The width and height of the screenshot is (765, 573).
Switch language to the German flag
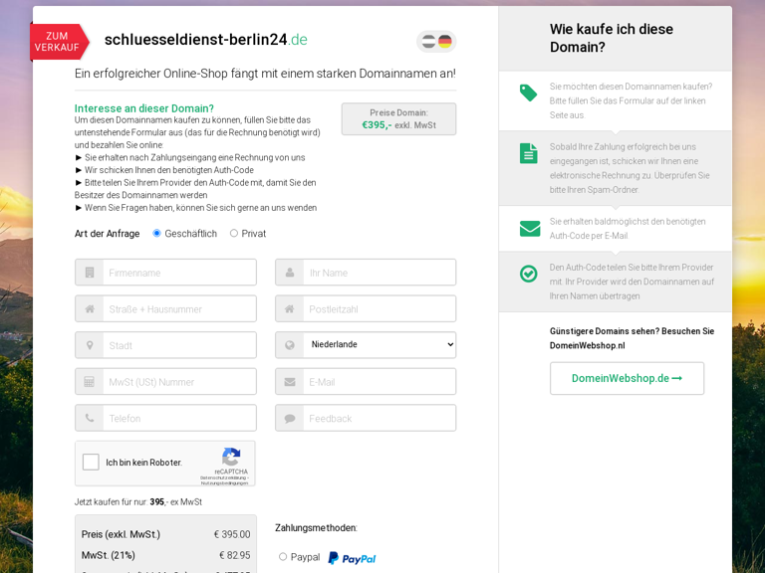point(445,42)
